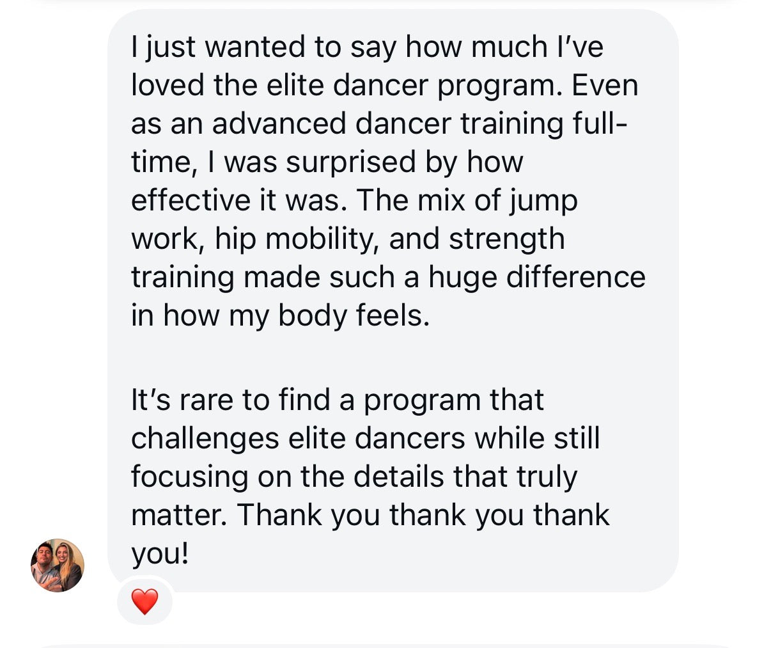Click the words "jump work" area start "jump"
Image resolution: width=771 pixels, height=648 pixels.
pyautogui.click(x=543, y=201)
